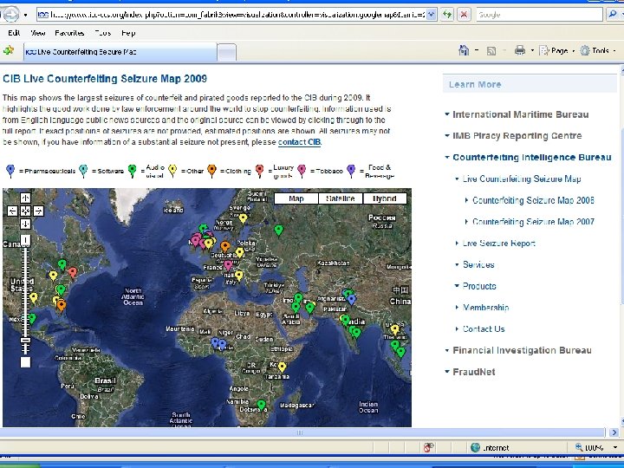Screen dimensions: 624x468
Task: Switch map to Satellite view
Action: (x=341, y=198)
